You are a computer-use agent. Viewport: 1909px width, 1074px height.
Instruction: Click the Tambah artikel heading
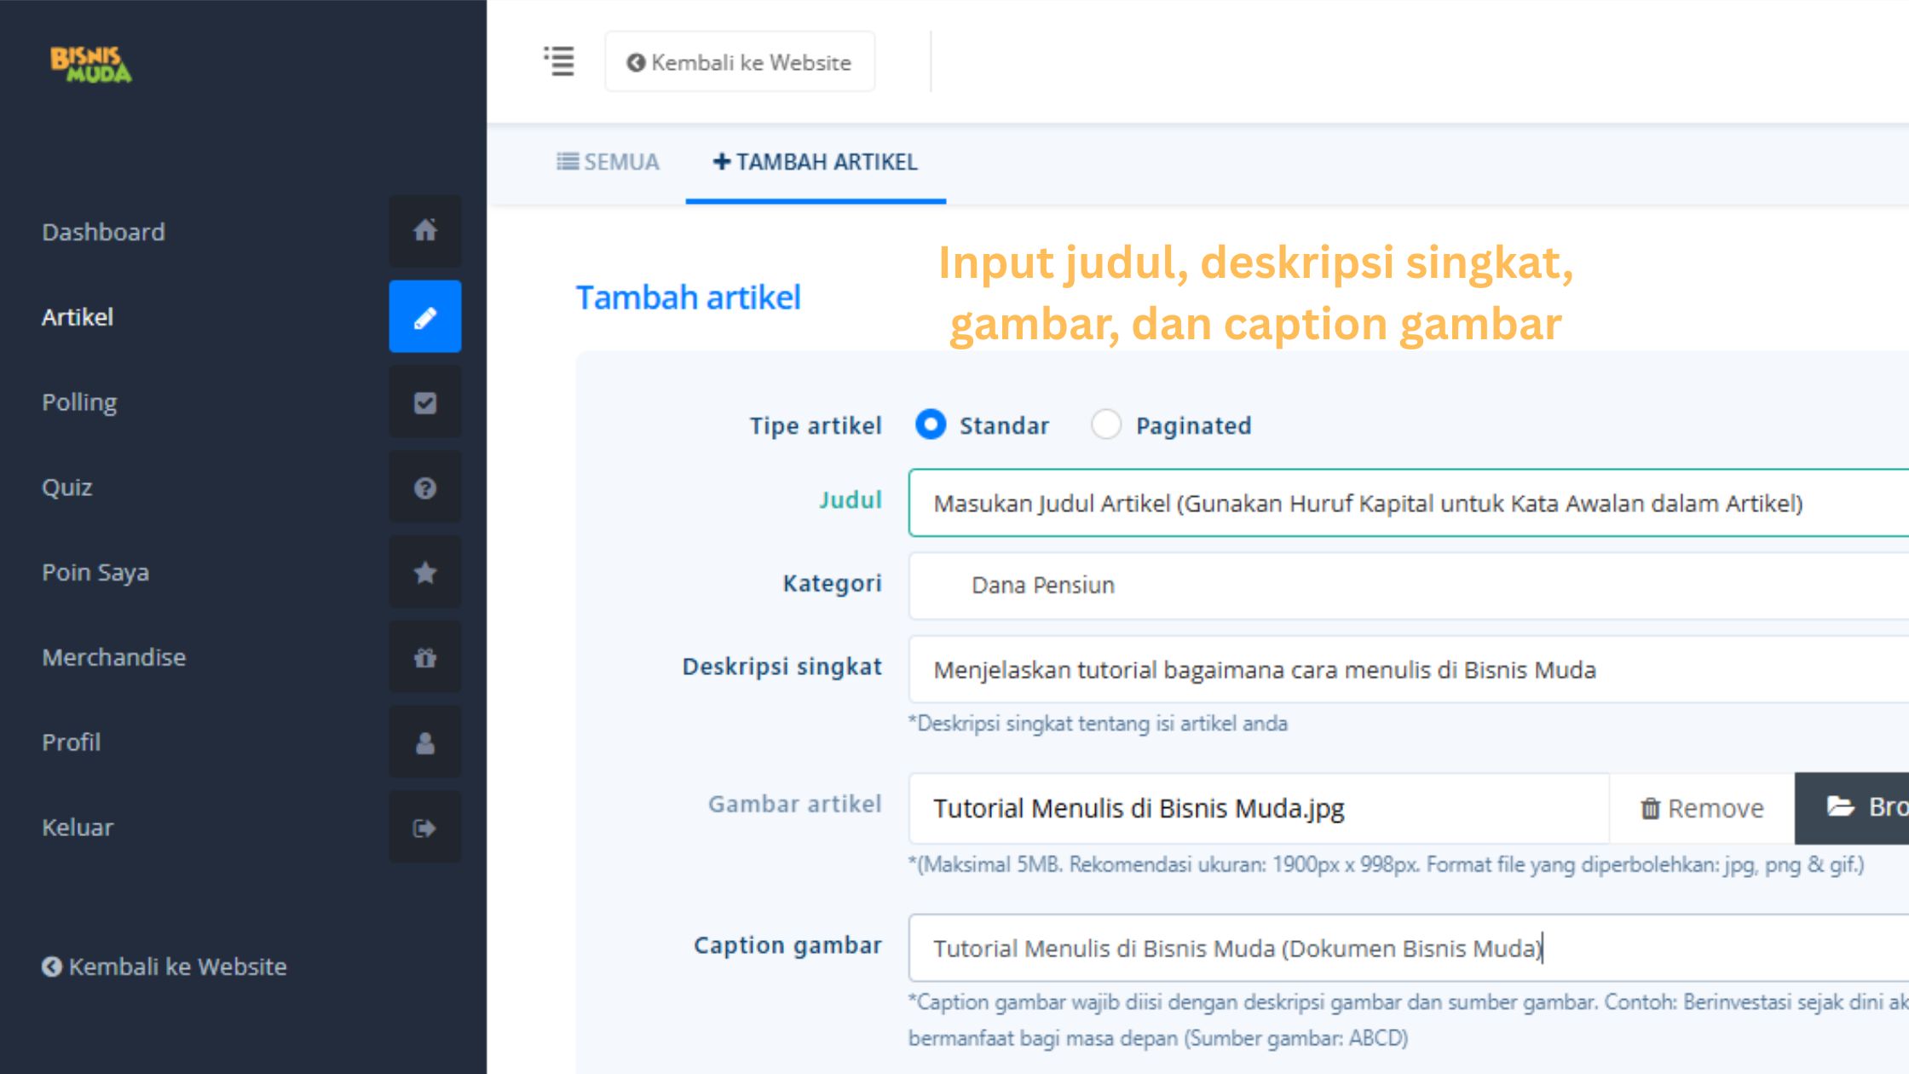689,298
